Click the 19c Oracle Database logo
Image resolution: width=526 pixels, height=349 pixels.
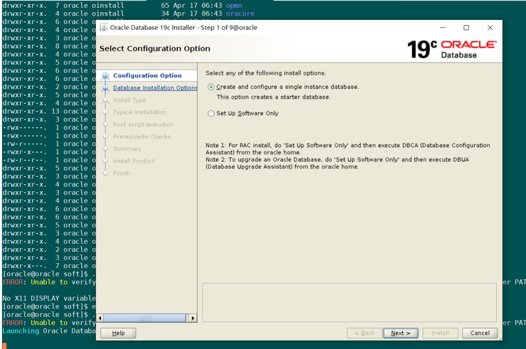[x=452, y=49]
